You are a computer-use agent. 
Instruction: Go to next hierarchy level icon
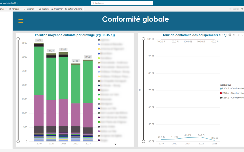point(230,35)
